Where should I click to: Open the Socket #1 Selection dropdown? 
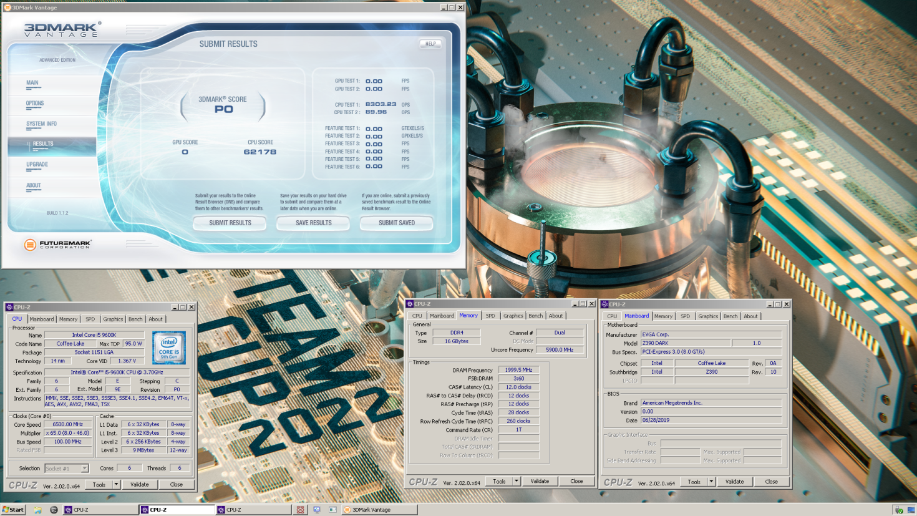click(x=67, y=468)
